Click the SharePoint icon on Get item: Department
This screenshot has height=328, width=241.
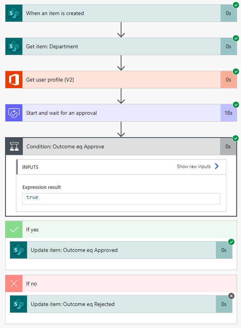pyautogui.click(x=13, y=46)
